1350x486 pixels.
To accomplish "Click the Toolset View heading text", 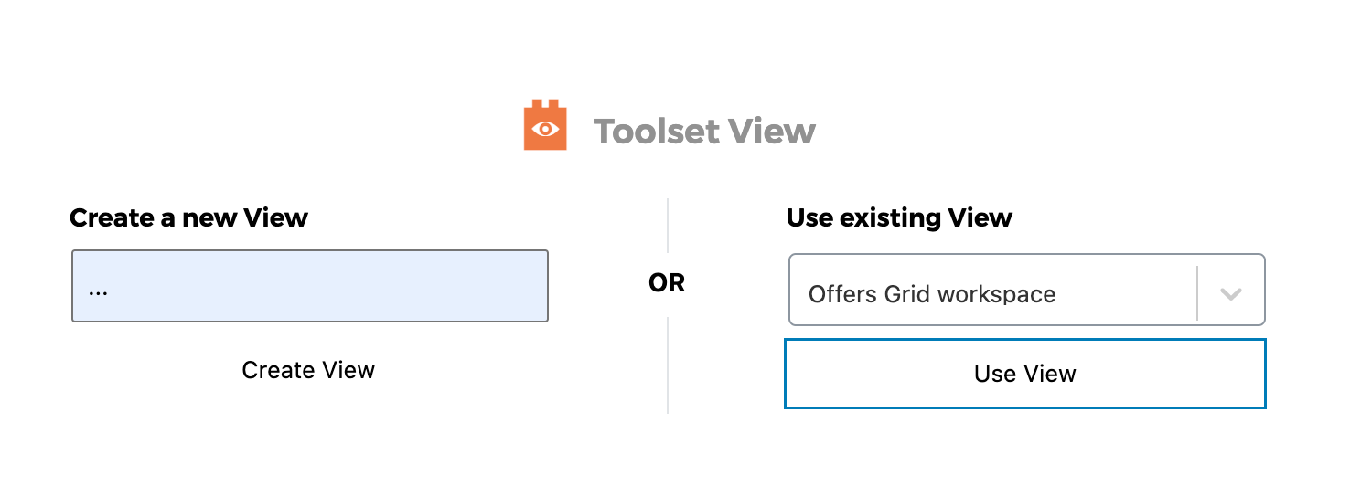I will coord(704,132).
